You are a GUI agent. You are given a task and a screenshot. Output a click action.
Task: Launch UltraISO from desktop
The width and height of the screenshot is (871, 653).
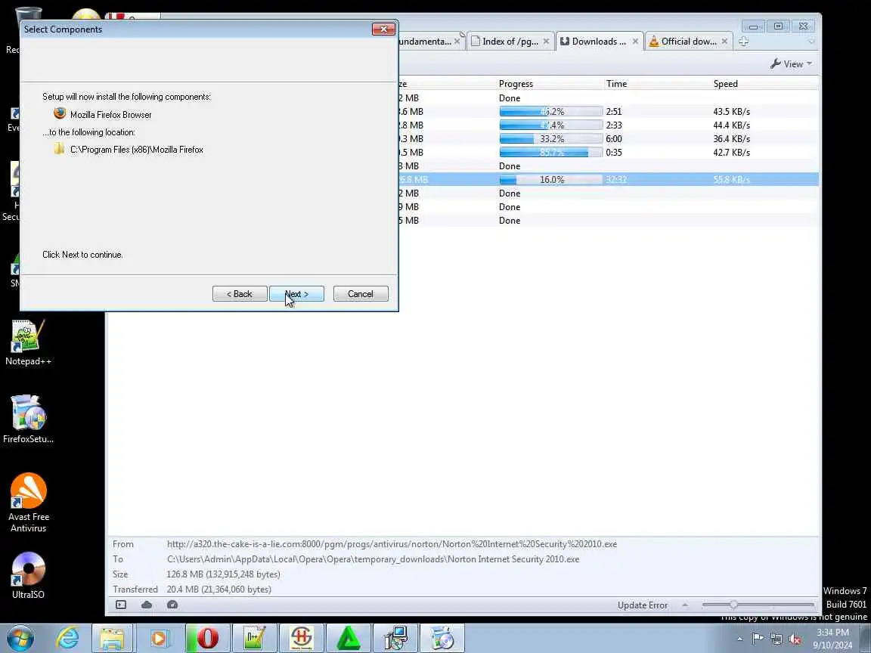coord(28,575)
